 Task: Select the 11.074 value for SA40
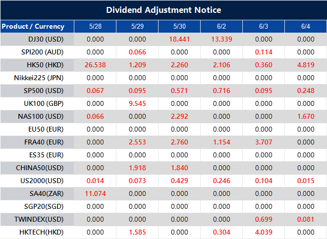(95, 193)
